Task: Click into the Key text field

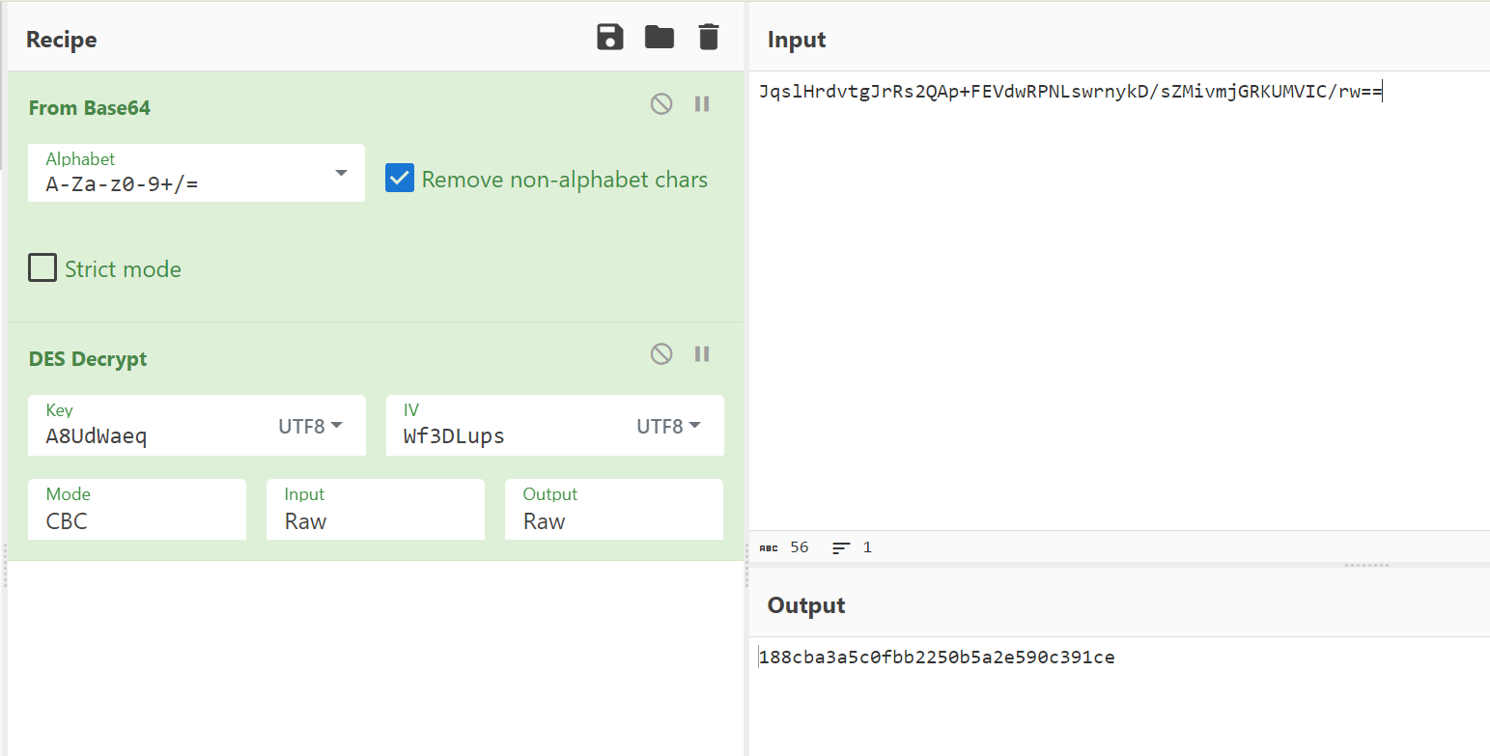Action: 145,436
